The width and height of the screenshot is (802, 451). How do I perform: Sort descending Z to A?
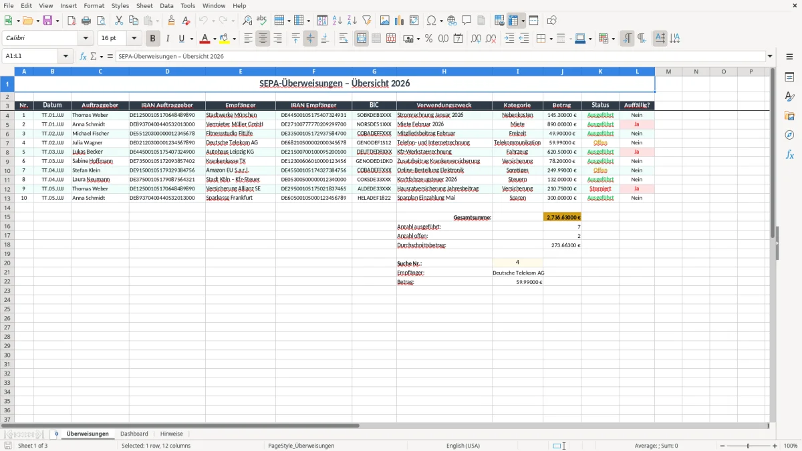coord(352,21)
